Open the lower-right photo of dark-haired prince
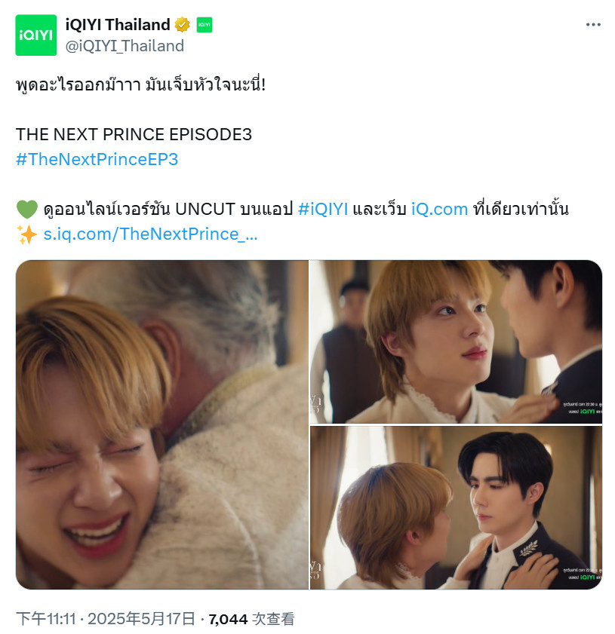 point(456,508)
